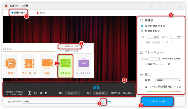Step back to the previous frame
This screenshot has width=188, height=109.
pyautogui.click(x=35, y=93)
